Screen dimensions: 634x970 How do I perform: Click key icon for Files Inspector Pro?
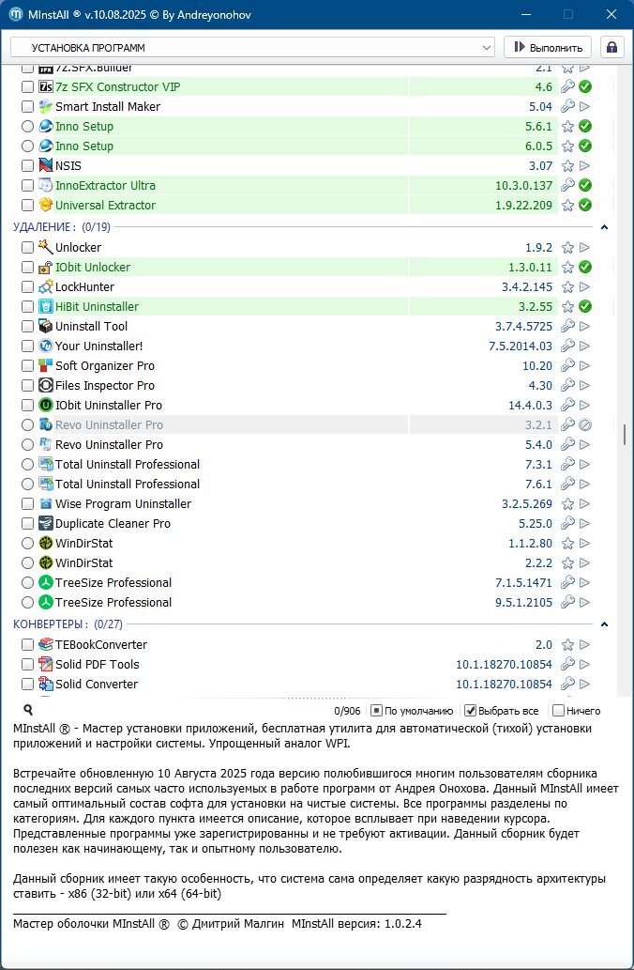point(567,385)
